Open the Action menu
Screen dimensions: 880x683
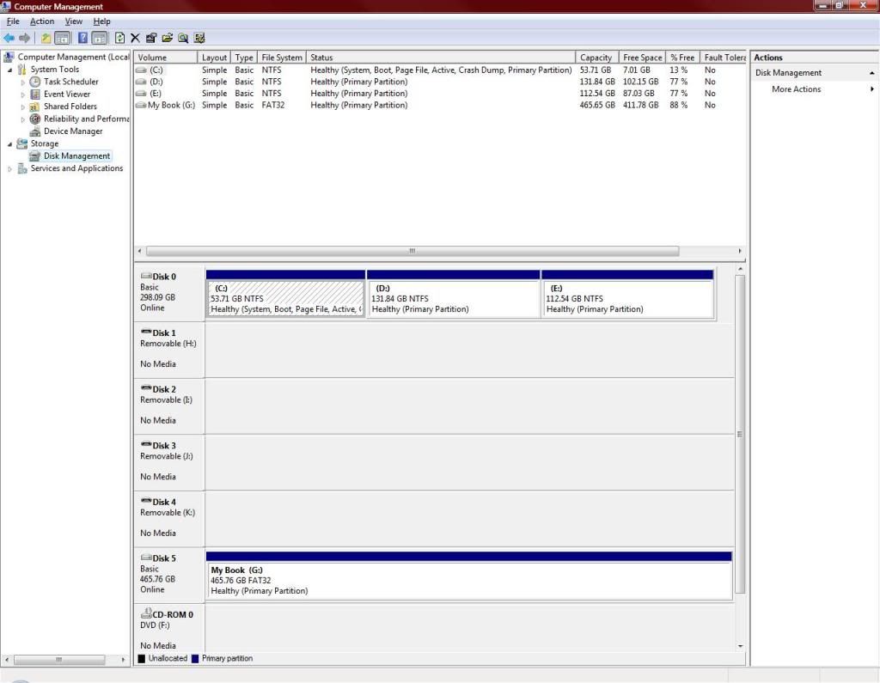coord(42,21)
